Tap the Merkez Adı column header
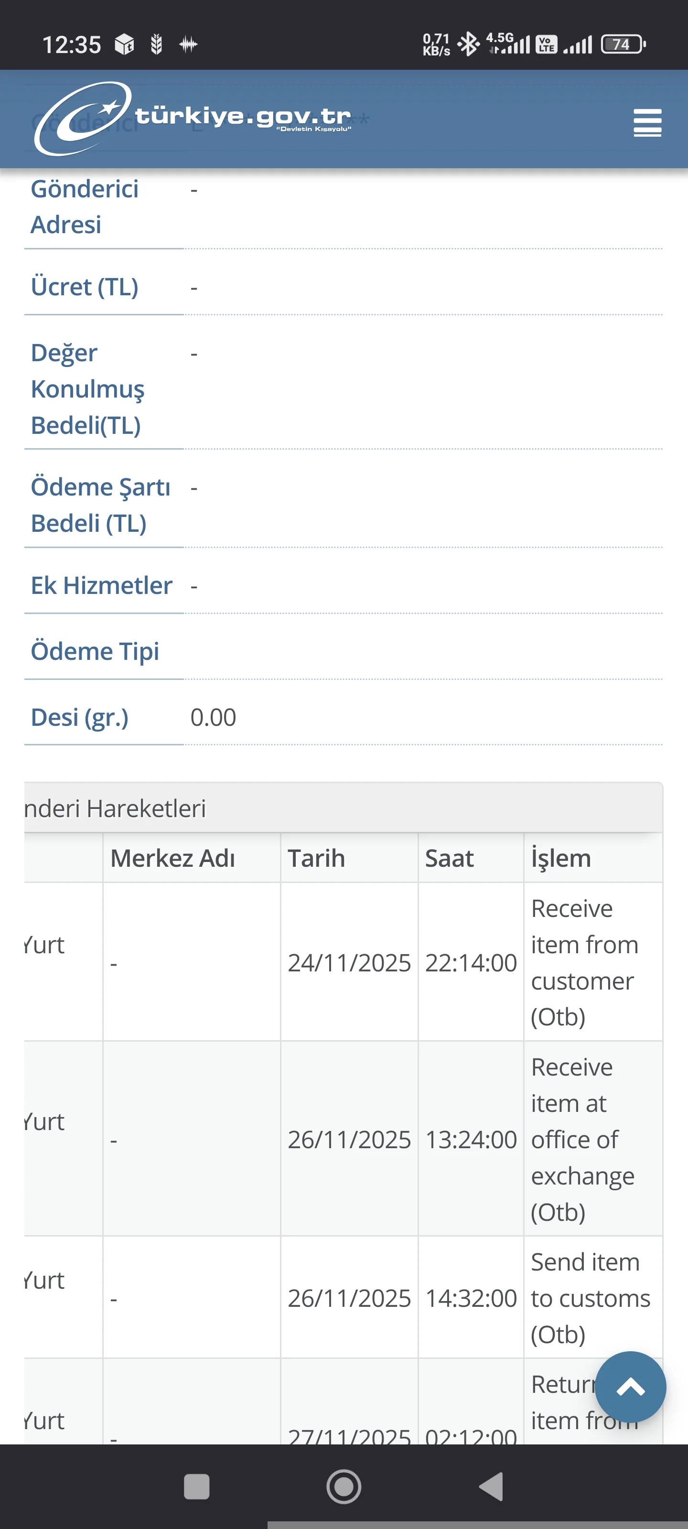Viewport: 688px width, 1529px height. coord(173,858)
